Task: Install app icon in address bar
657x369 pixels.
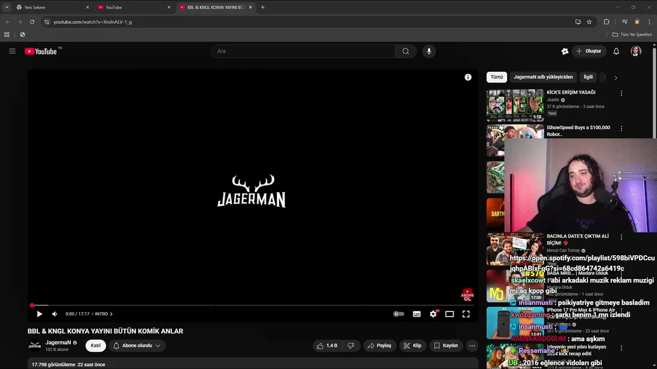Action: pyautogui.click(x=578, y=22)
